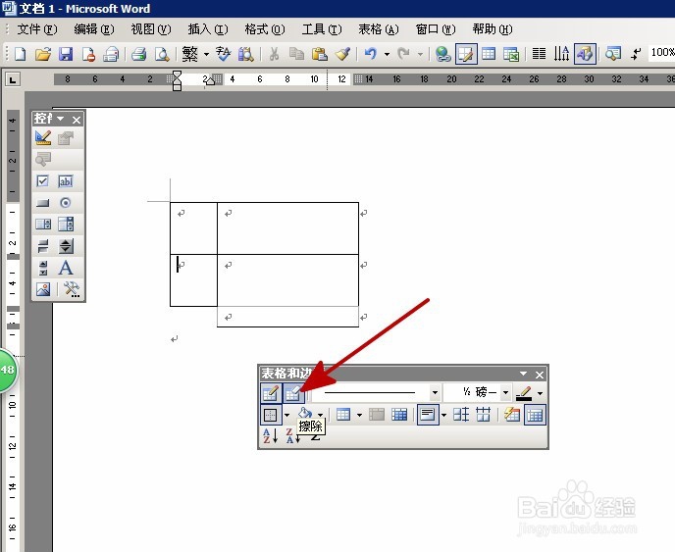The image size is (675, 552).
Task: Run spelling and grammar check
Action: [223, 54]
